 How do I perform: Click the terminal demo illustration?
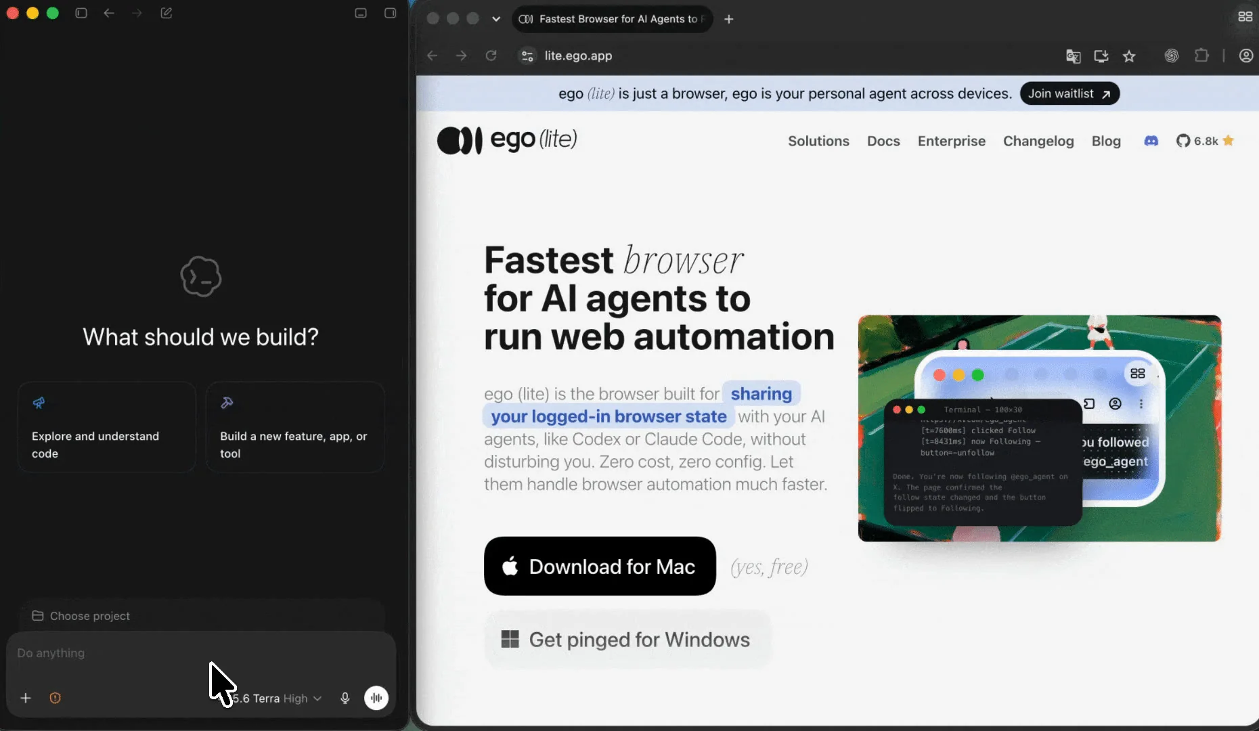click(x=1040, y=428)
